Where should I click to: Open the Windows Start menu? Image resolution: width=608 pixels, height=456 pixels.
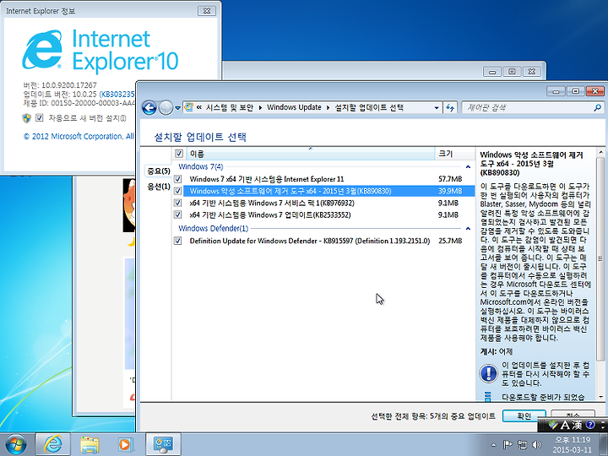coord(15,444)
